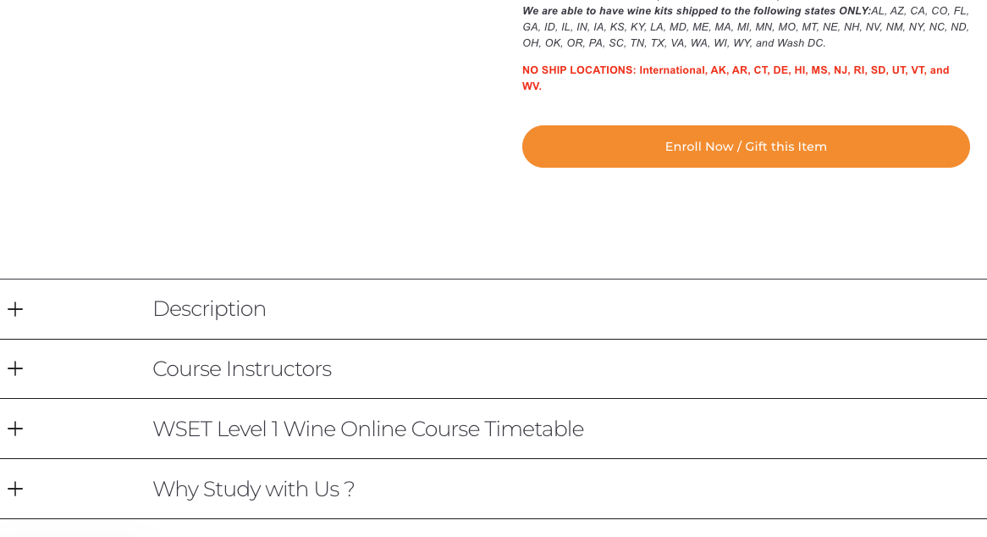
Task: Open timetable section via its plus icon
Action: click(x=15, y=429)
